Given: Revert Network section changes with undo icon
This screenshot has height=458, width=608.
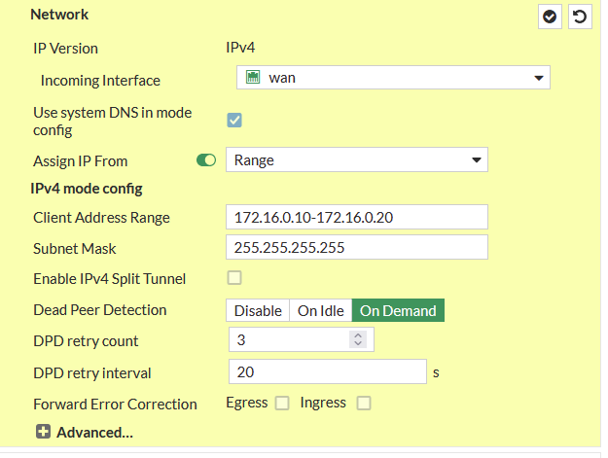Looking at the screenshot, I should (x=580, y=17).
